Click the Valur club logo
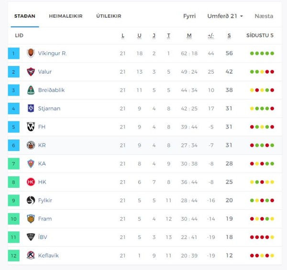The width and height of the screenshot is (287, 270). [31, 72]
